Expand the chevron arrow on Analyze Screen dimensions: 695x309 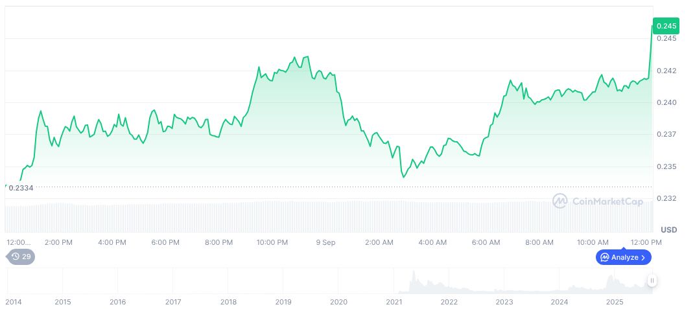point(643,257)
